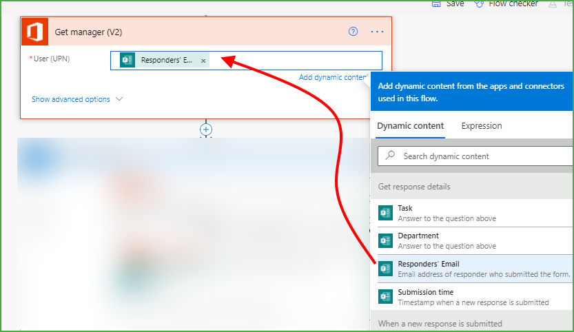Click the Forms icon beside Task
The image size is (574, 332).
click(x=385, y=213)
